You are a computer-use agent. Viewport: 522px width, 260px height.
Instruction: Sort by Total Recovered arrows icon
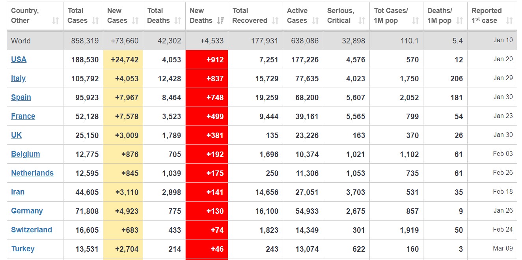tap(275, 21)
